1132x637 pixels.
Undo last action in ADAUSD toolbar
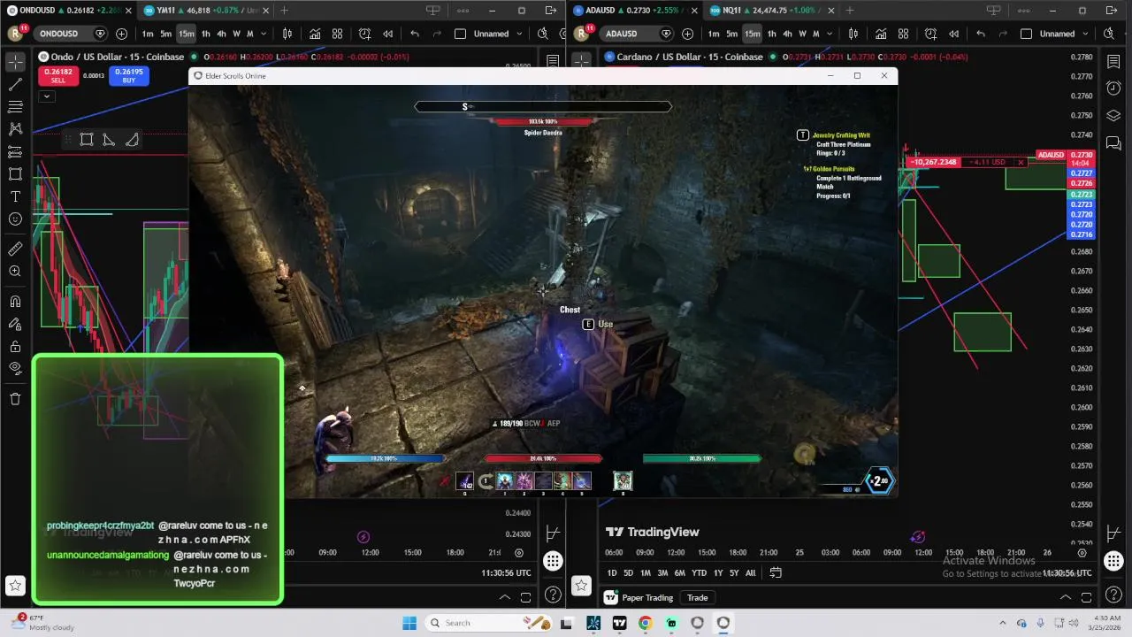pos(981,34)
